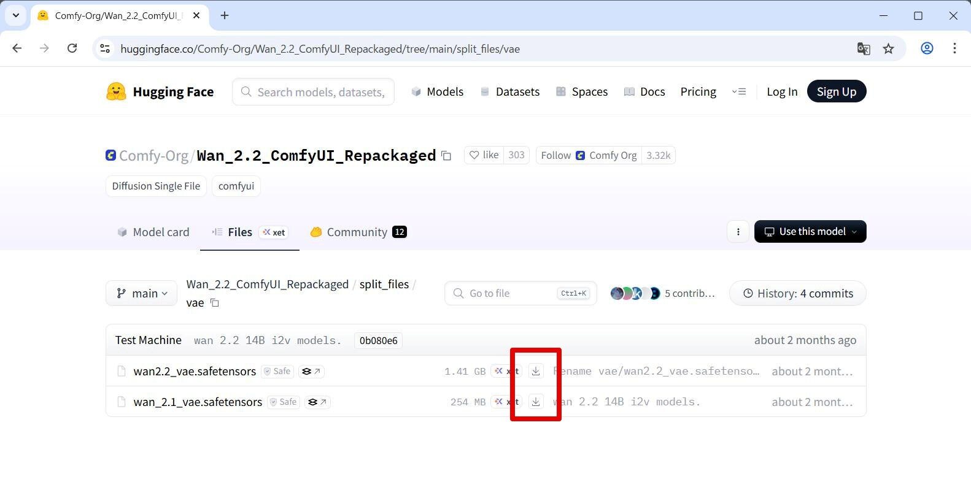Navigate to the split_files folder breadcrumb
The image size is (971, 482).
point(384,284)
